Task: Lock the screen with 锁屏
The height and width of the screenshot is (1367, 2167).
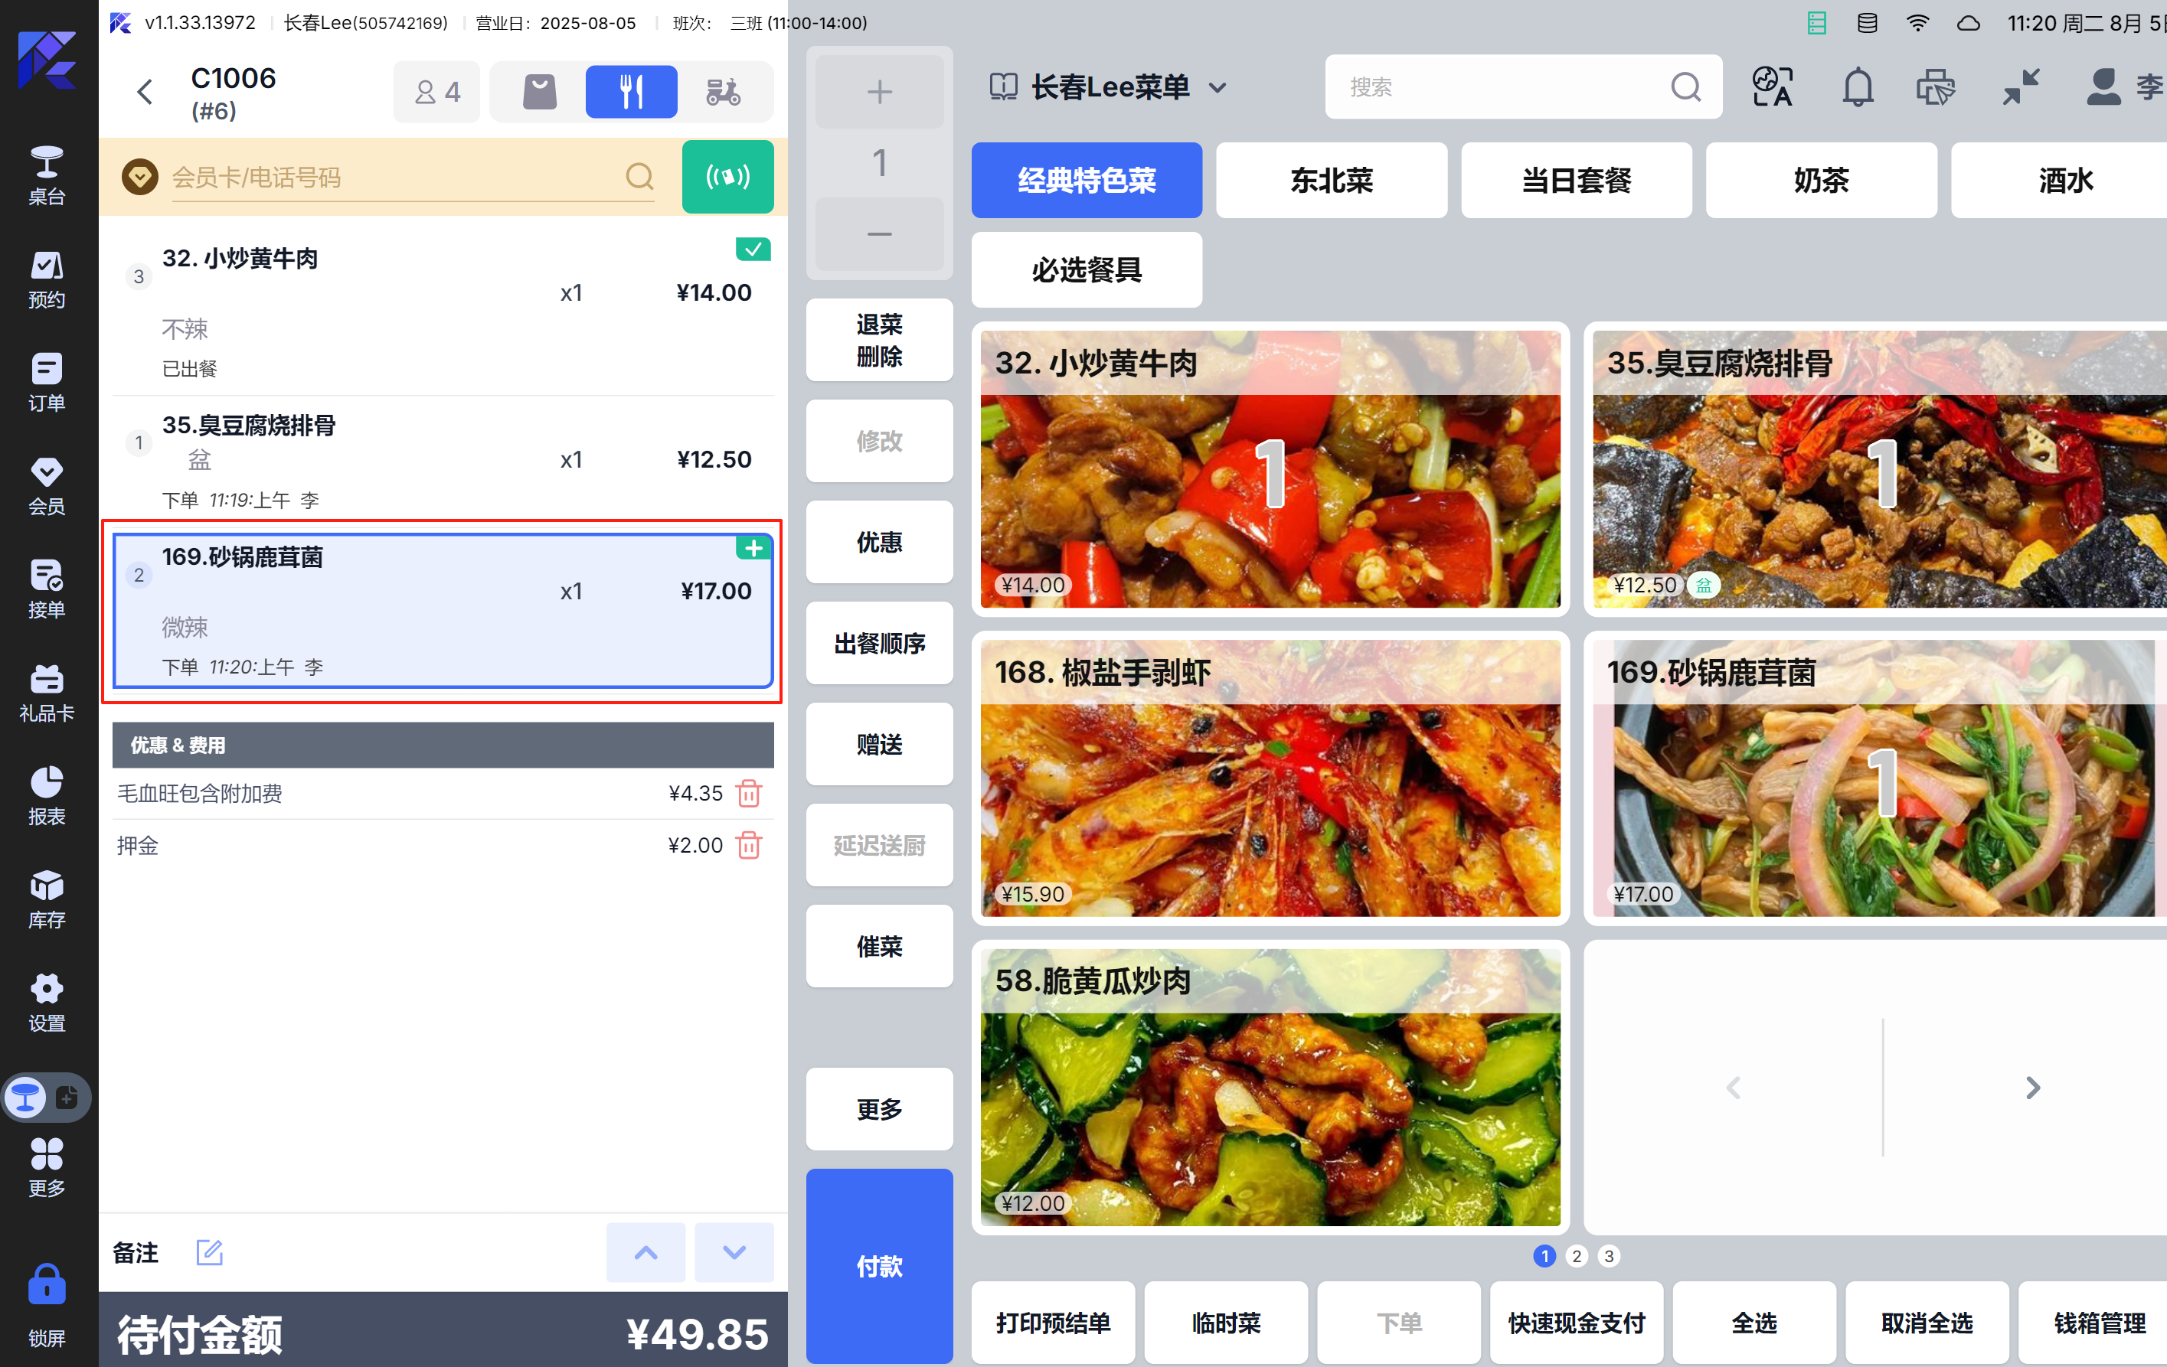Action: click(47, 1306)
